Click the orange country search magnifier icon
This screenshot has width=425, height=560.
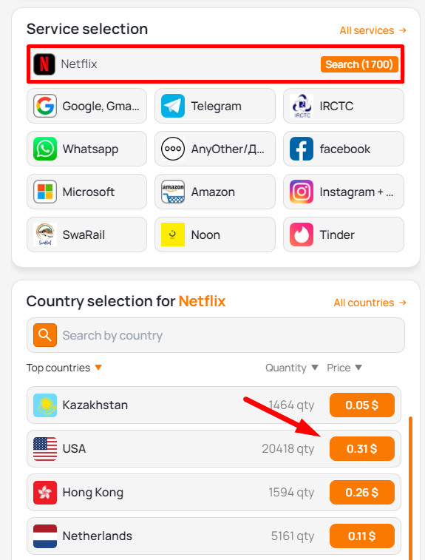tap(45, 335)
